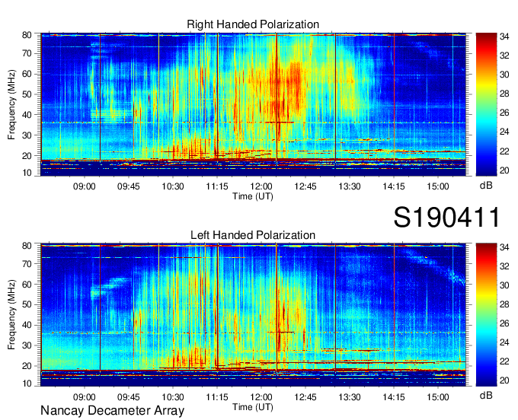Viewport: 518px width, 420px height.
Task: Click Frequency (MHz) axis label of Left Handed plot
Action: (x=11, y=315)
